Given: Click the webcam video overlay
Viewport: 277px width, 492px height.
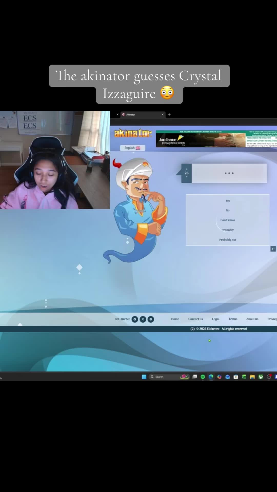Looking at the screenshot, I should (55, 160).
